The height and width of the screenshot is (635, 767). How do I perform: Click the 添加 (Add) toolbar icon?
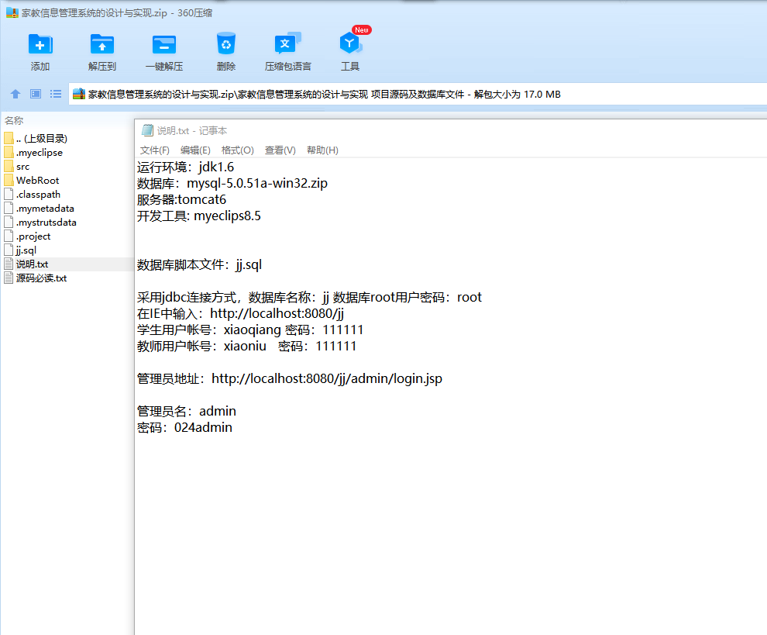coord(40,44)
